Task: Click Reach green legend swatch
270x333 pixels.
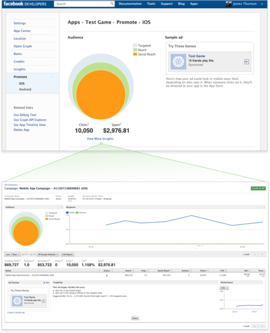Action: tap(135, 50)
